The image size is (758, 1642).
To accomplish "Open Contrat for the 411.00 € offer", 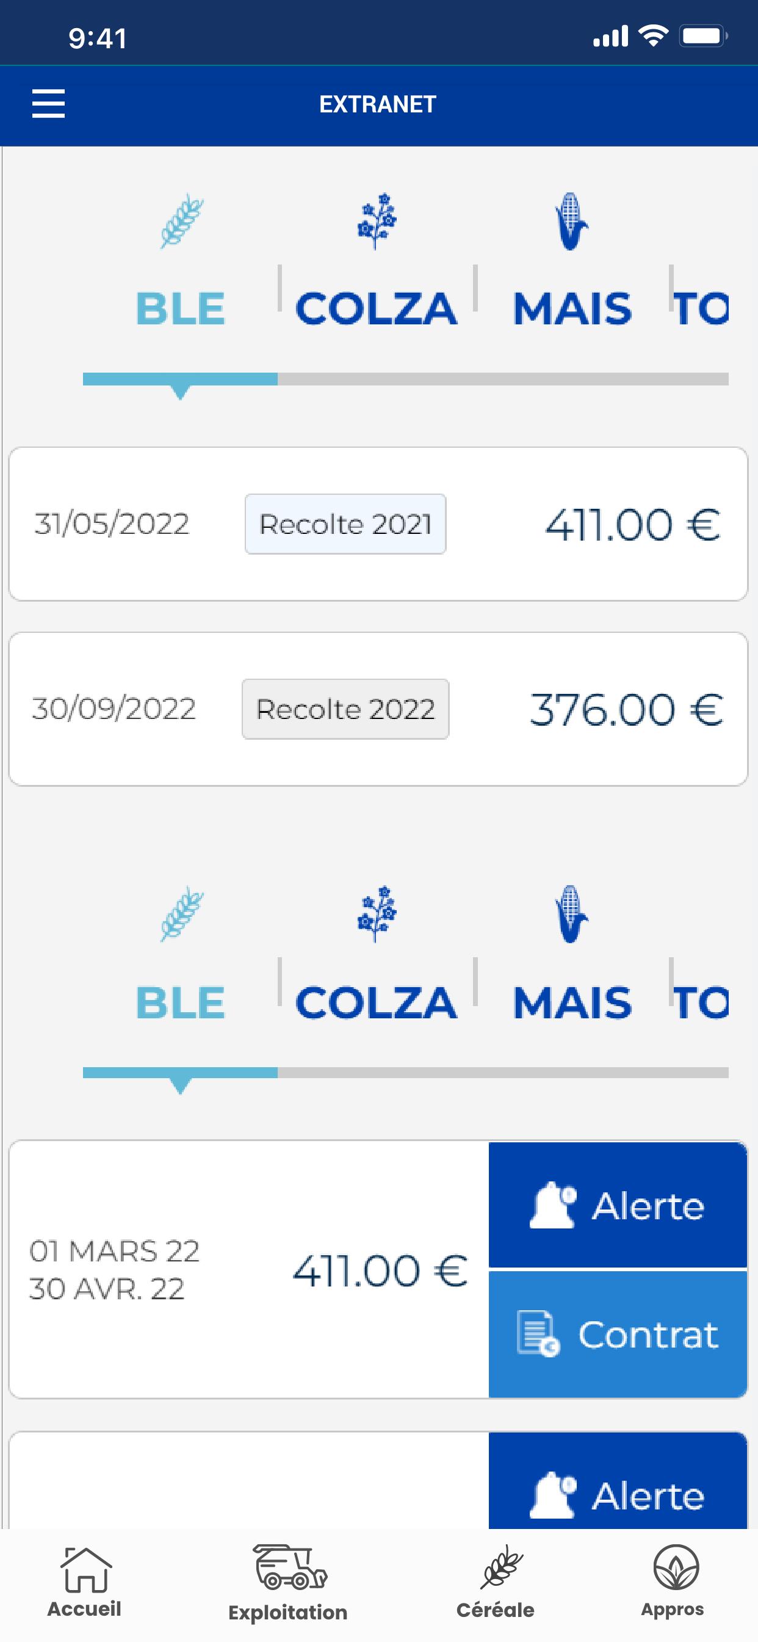I will (x=618, y=1334).
